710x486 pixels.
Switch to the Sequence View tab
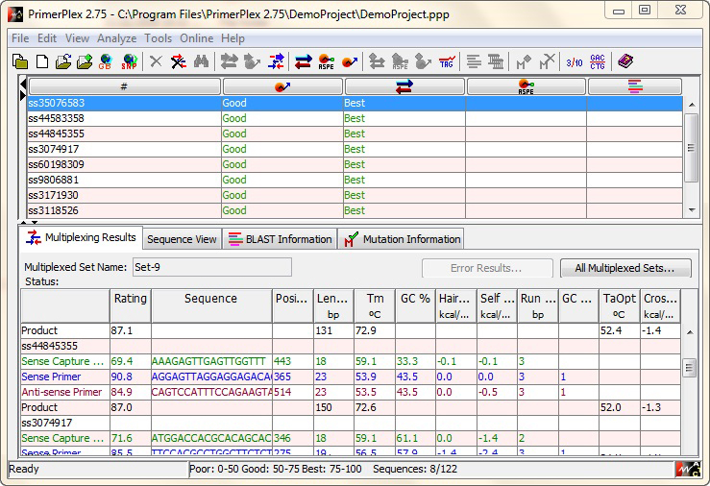pos(182,239)
